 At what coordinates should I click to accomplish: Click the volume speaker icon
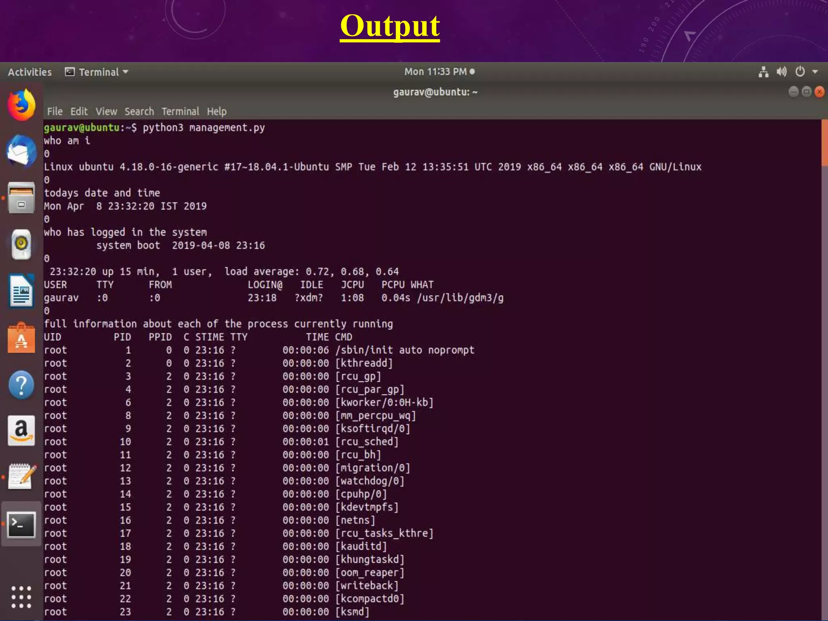pos(782,72)
